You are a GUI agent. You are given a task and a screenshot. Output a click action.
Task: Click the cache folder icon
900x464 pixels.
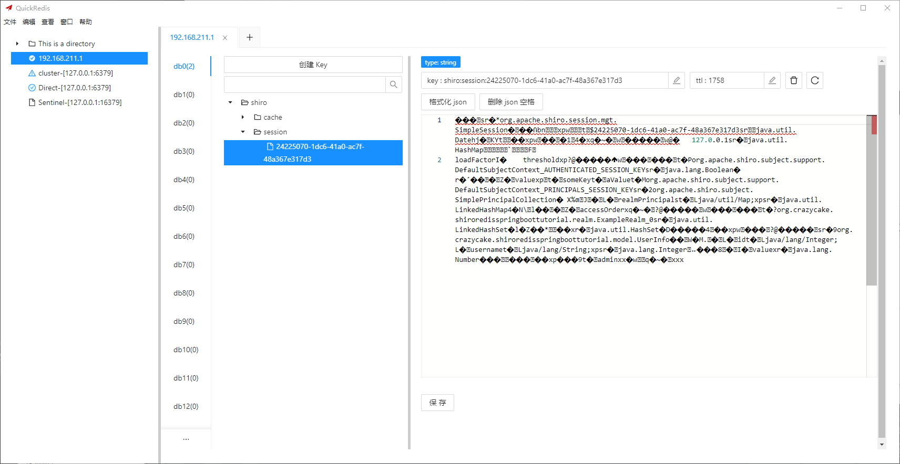pyautogui.click(x=258, y=117)
